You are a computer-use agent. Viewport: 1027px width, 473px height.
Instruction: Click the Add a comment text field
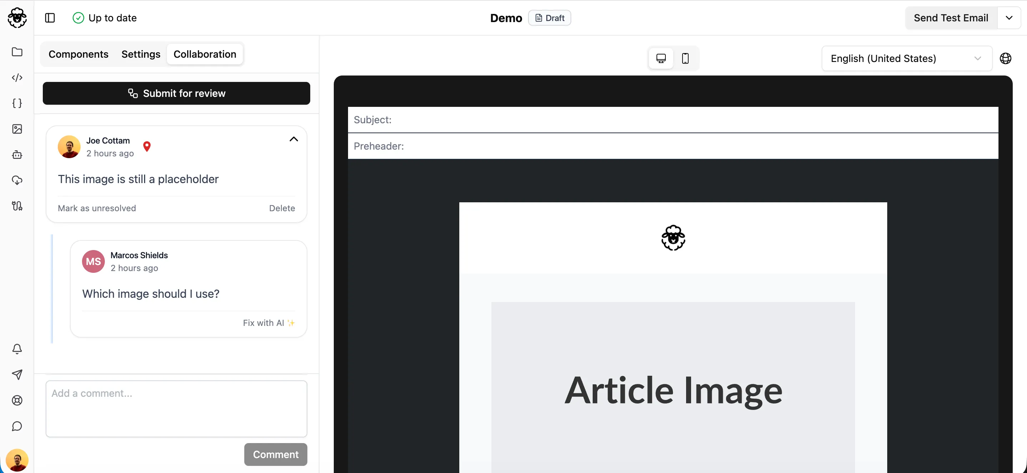[176, 408]
